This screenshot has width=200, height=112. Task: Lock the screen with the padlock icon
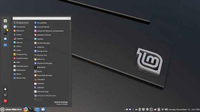point(5,89)
